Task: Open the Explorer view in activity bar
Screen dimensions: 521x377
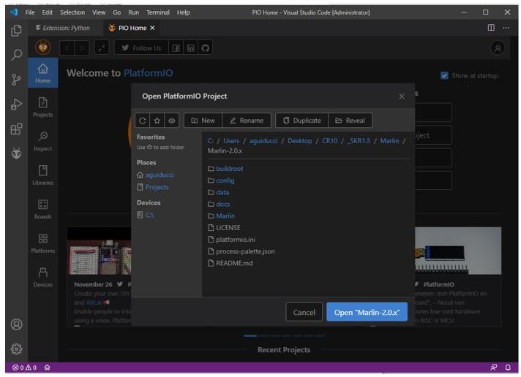Action: click(16, 31)
